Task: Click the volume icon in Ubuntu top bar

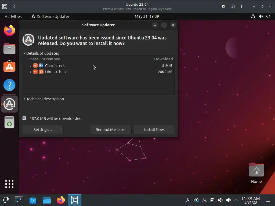Action: (261, 16)
